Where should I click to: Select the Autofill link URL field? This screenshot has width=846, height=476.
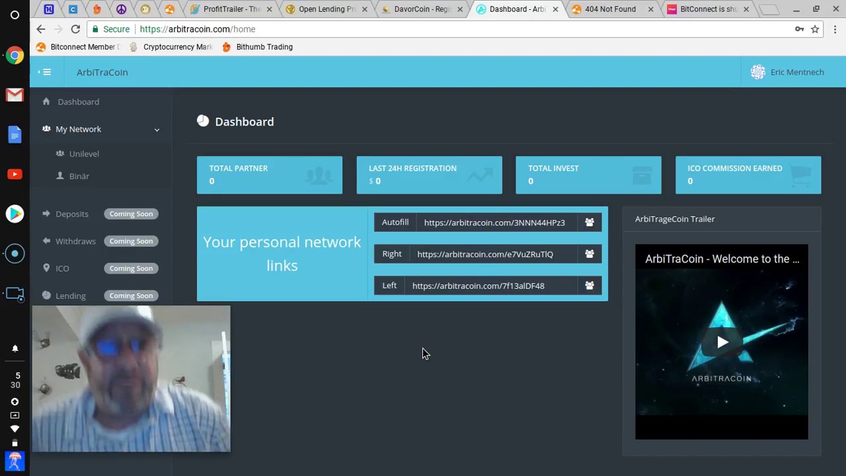click(497, 223)
